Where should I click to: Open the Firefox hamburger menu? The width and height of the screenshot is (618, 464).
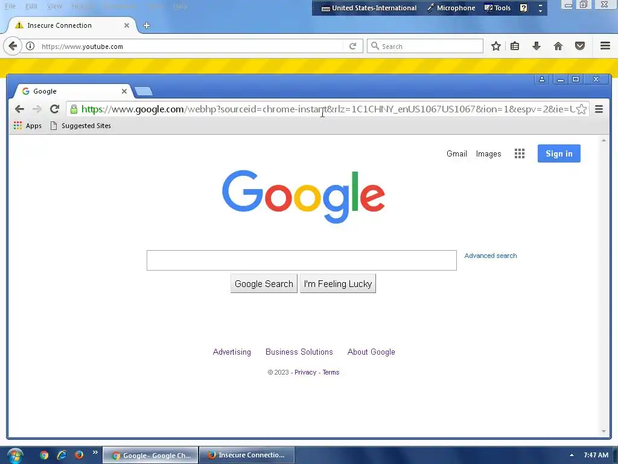coord(605,46)
